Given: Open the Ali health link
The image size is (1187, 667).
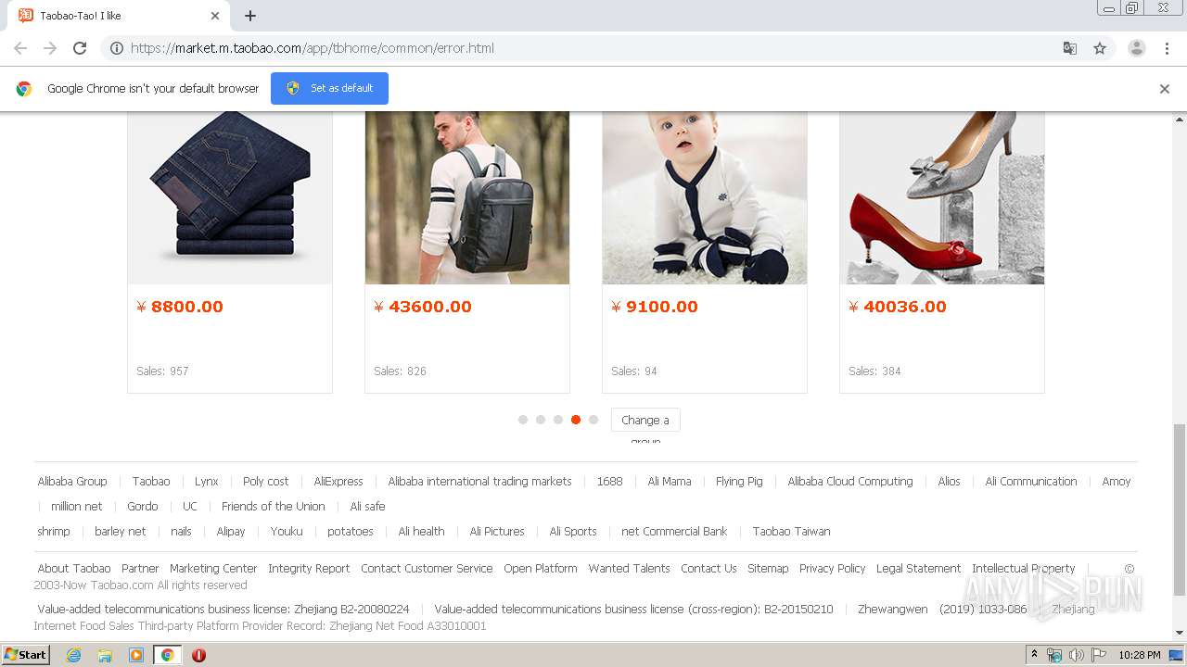Looking at the screenshot, I should [x=421, y=532].
